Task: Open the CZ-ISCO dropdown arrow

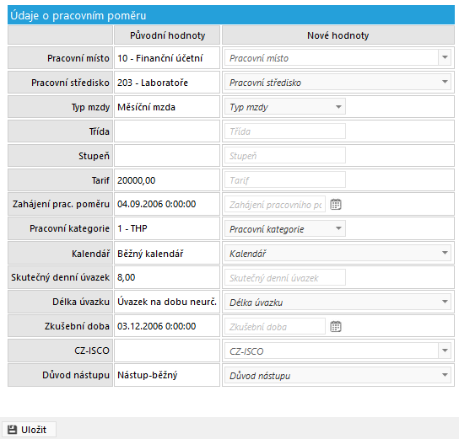Action: (x=445, y=351)
